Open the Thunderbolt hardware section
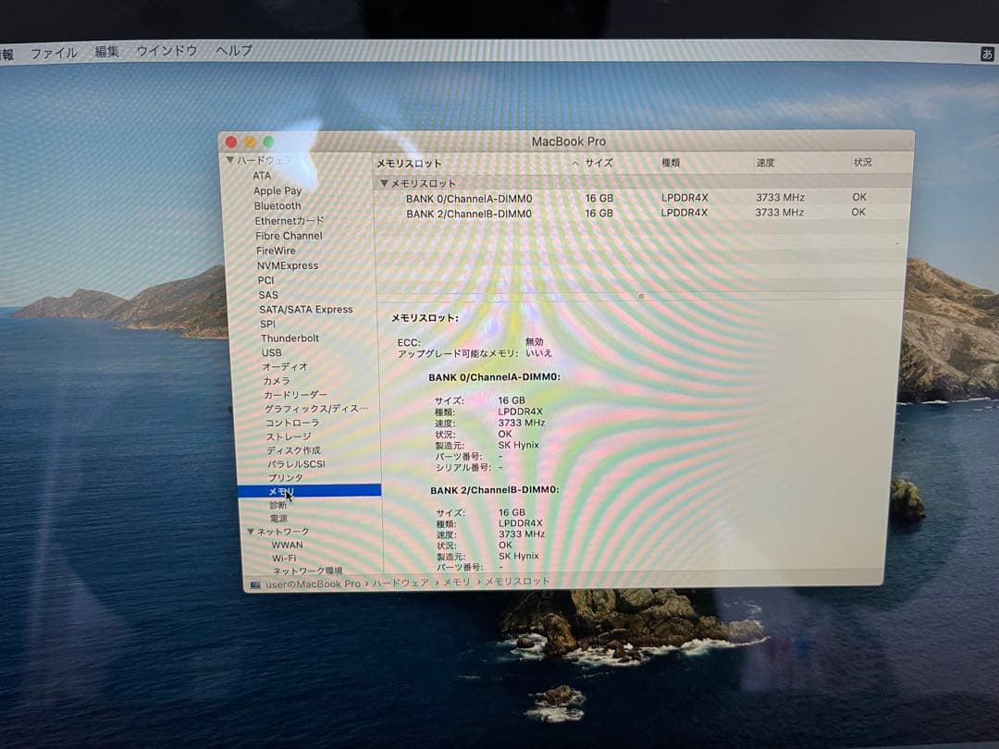This screenshot has height=749, width=999. pyautogui.click(x=290, y=338)
